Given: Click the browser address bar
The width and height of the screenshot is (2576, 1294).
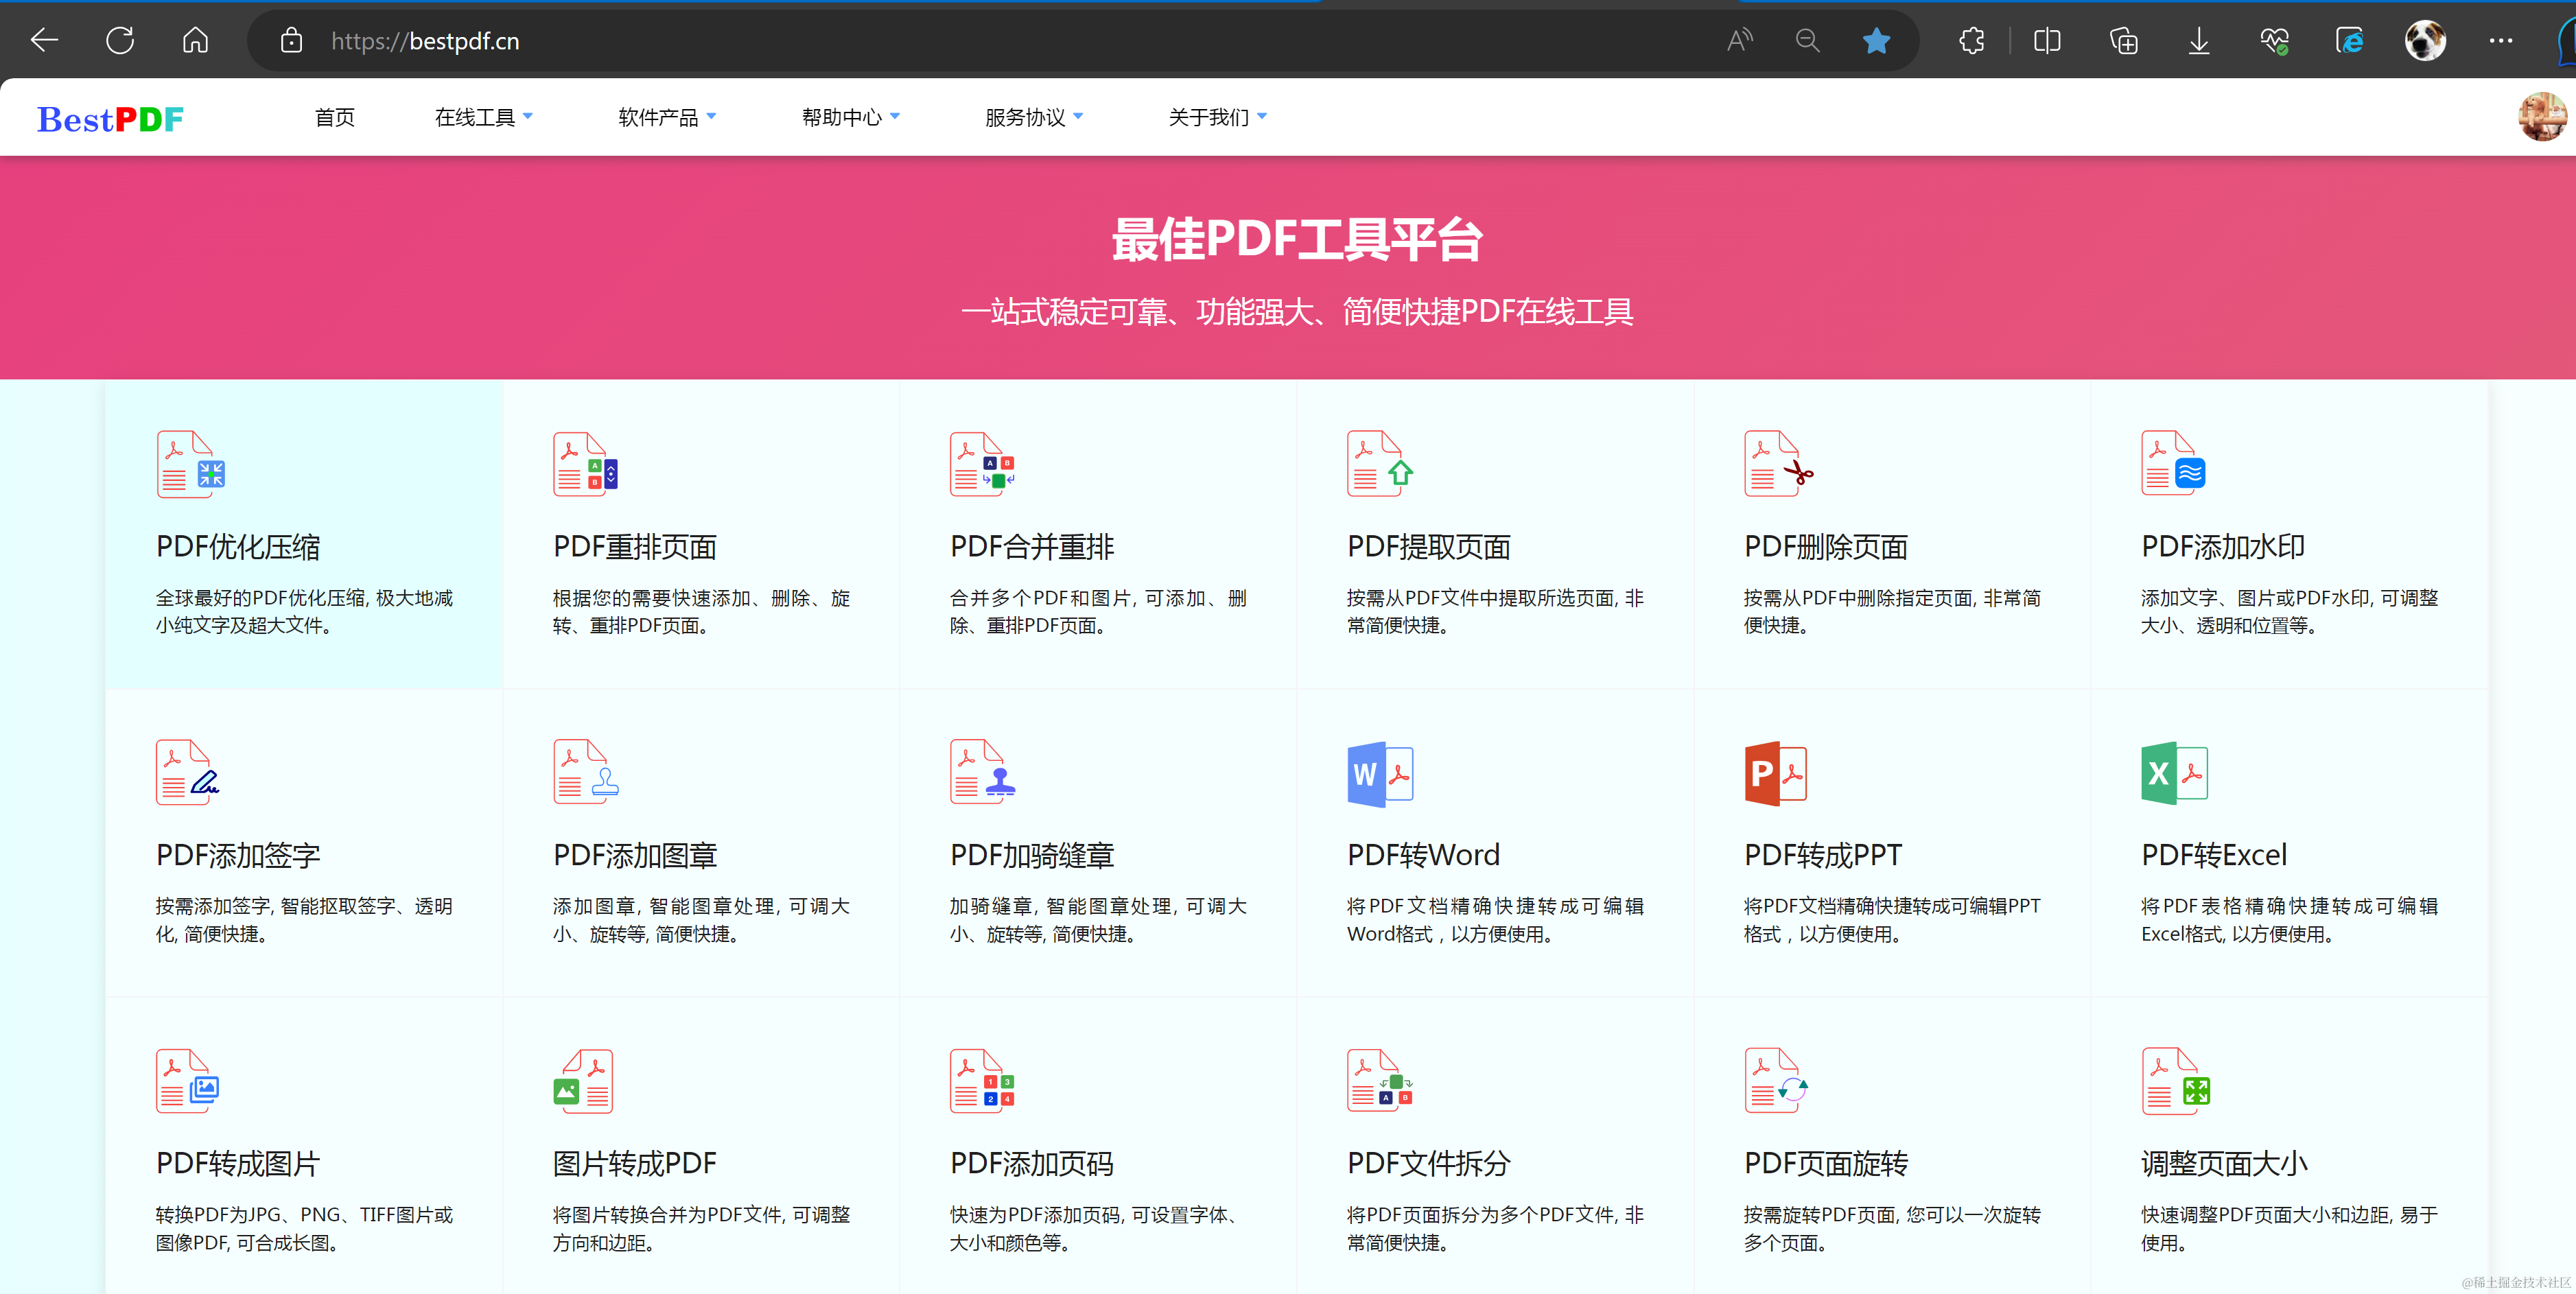Looking at the screenshot, I should click(x=700, y=41).
